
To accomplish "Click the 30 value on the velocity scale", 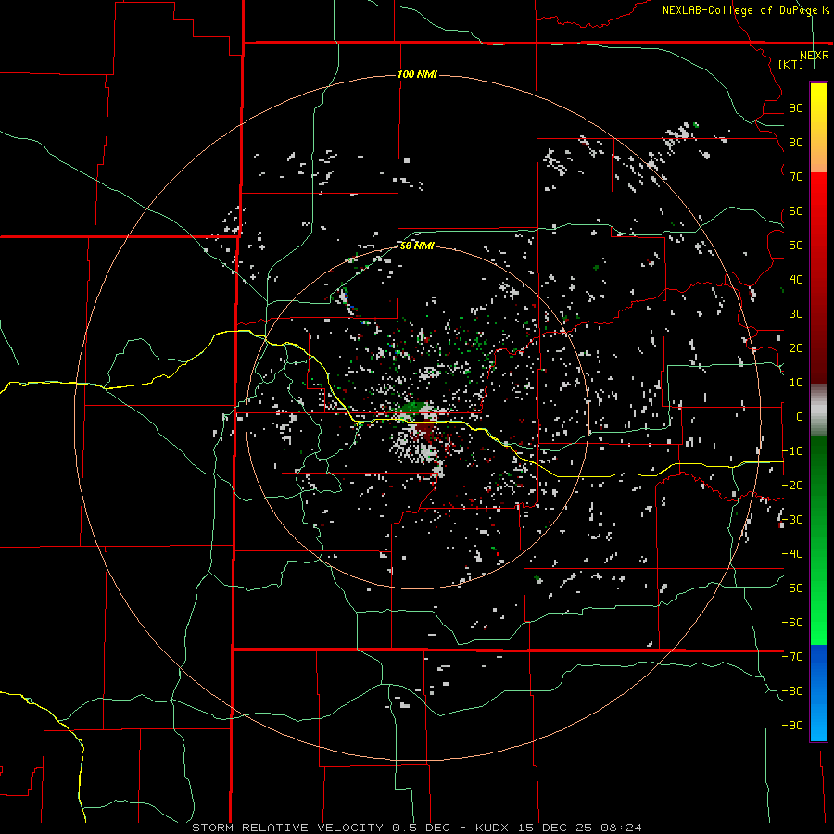I will 796,314.
